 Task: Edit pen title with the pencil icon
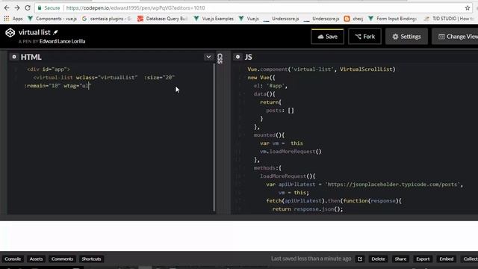click(55, 32)
